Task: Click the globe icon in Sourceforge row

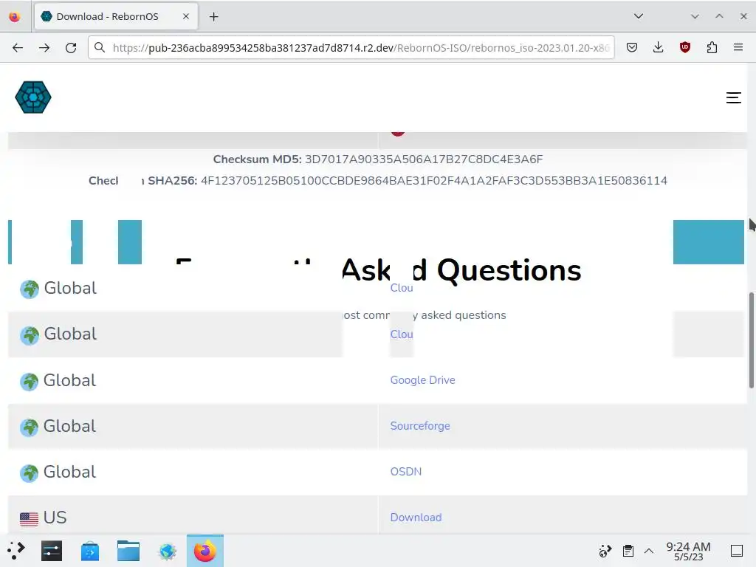Action: point(29,427)
